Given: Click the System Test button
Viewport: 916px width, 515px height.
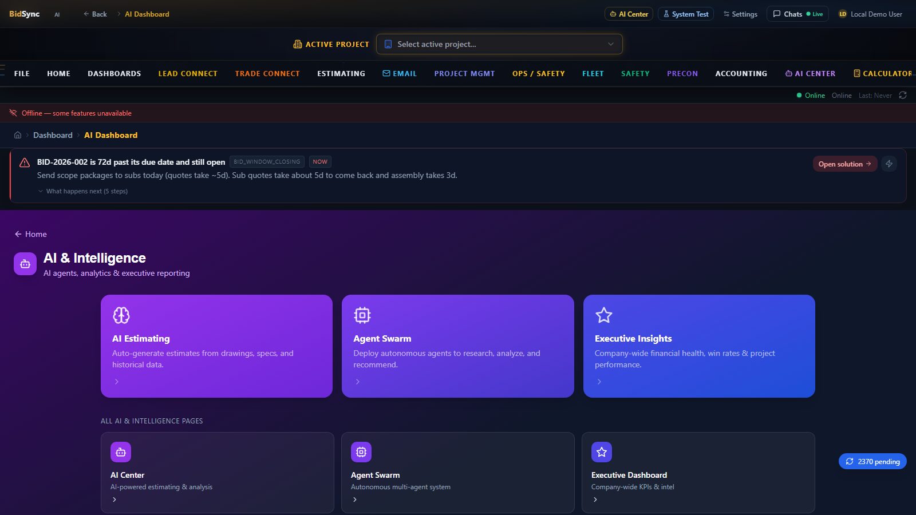Looking at the screenshot, I should 686,14.
